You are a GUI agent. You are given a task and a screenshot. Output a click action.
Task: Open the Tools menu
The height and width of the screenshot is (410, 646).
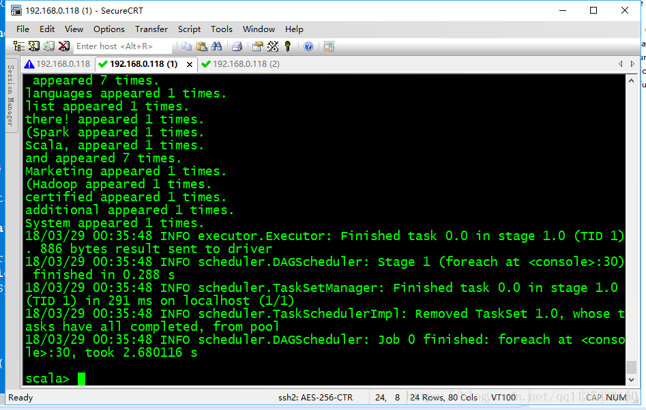[x=222, y=29]
